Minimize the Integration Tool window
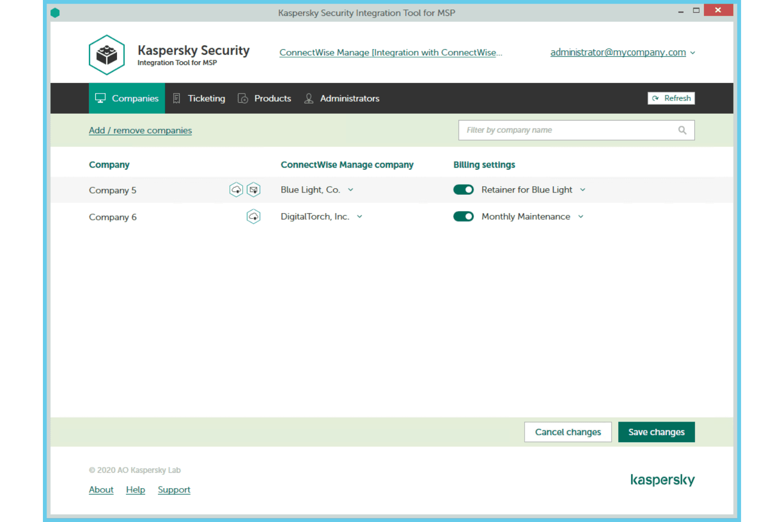Screen dimensions: 784x522 click(x=681, y=11)
